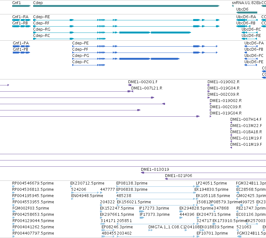Select the Gnf1-PA protein label
Screen dimensions: 266x238
point(21,43)
